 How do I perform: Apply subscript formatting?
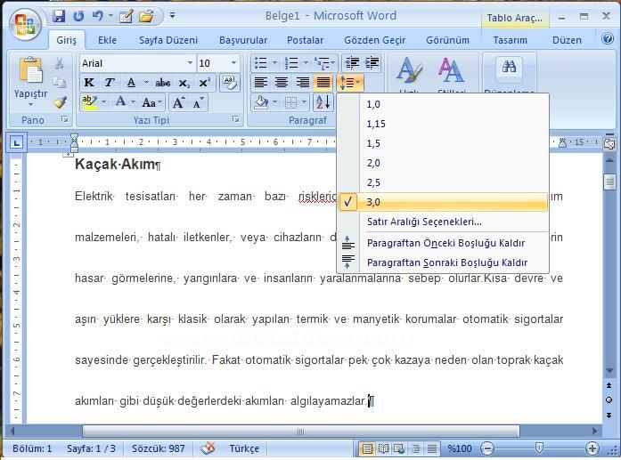(x=184, y=83)
